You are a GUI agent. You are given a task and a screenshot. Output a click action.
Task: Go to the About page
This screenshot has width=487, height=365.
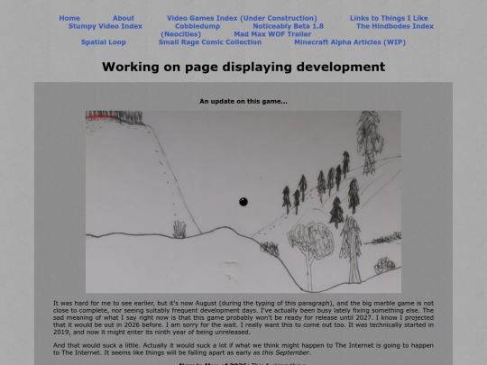click(x=124, y=18)
